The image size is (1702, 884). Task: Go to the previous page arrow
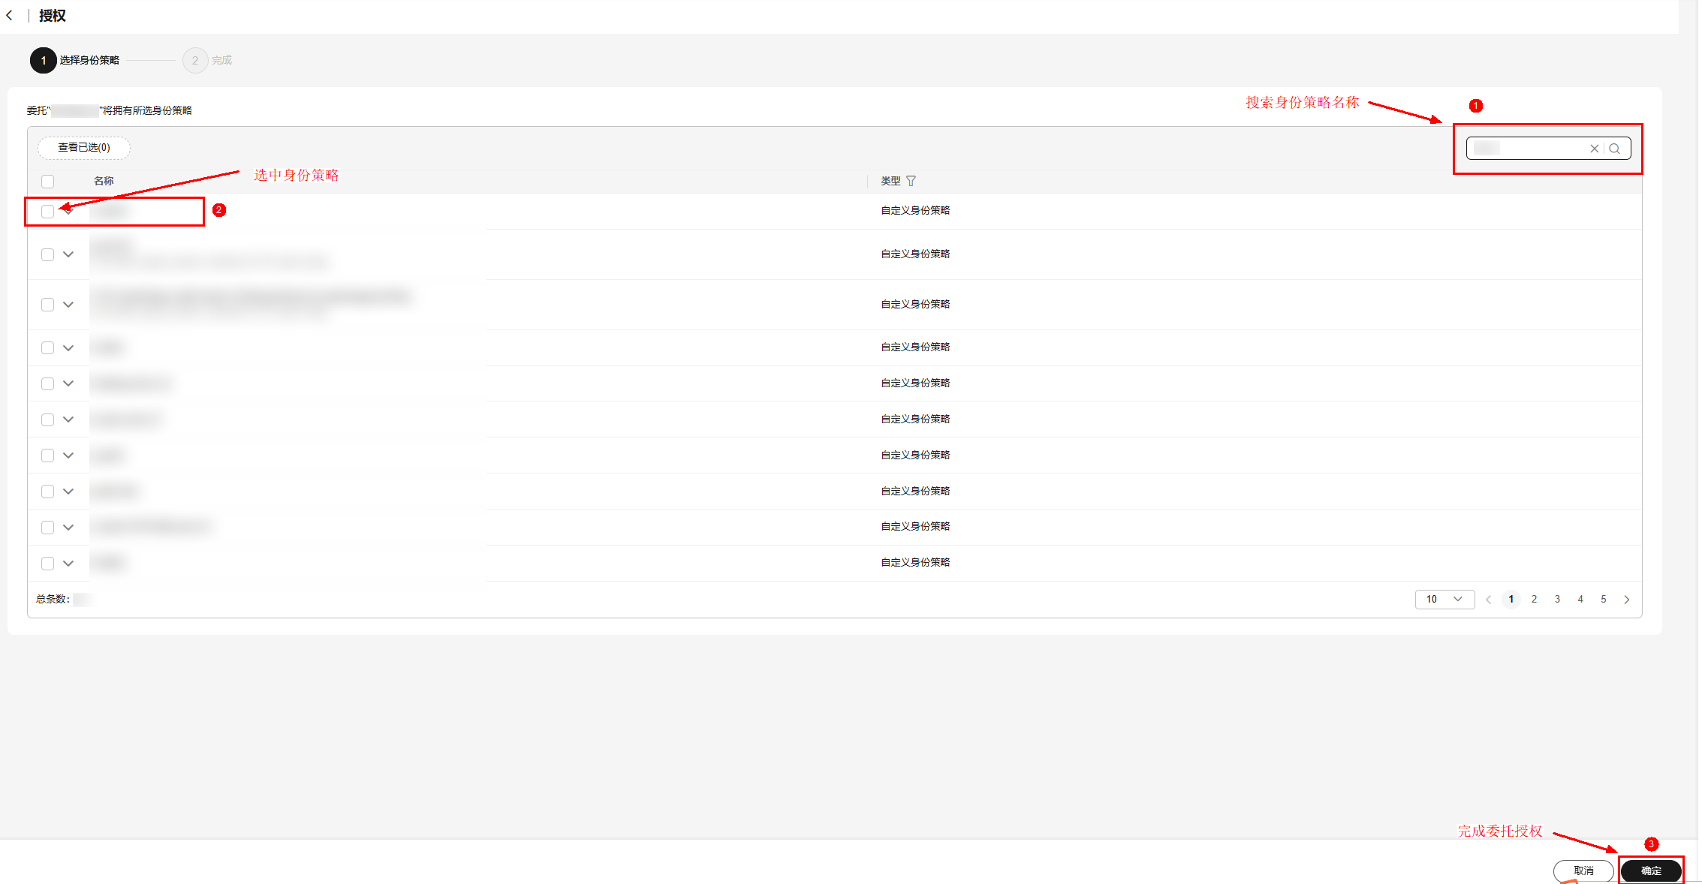(1488, 600)
